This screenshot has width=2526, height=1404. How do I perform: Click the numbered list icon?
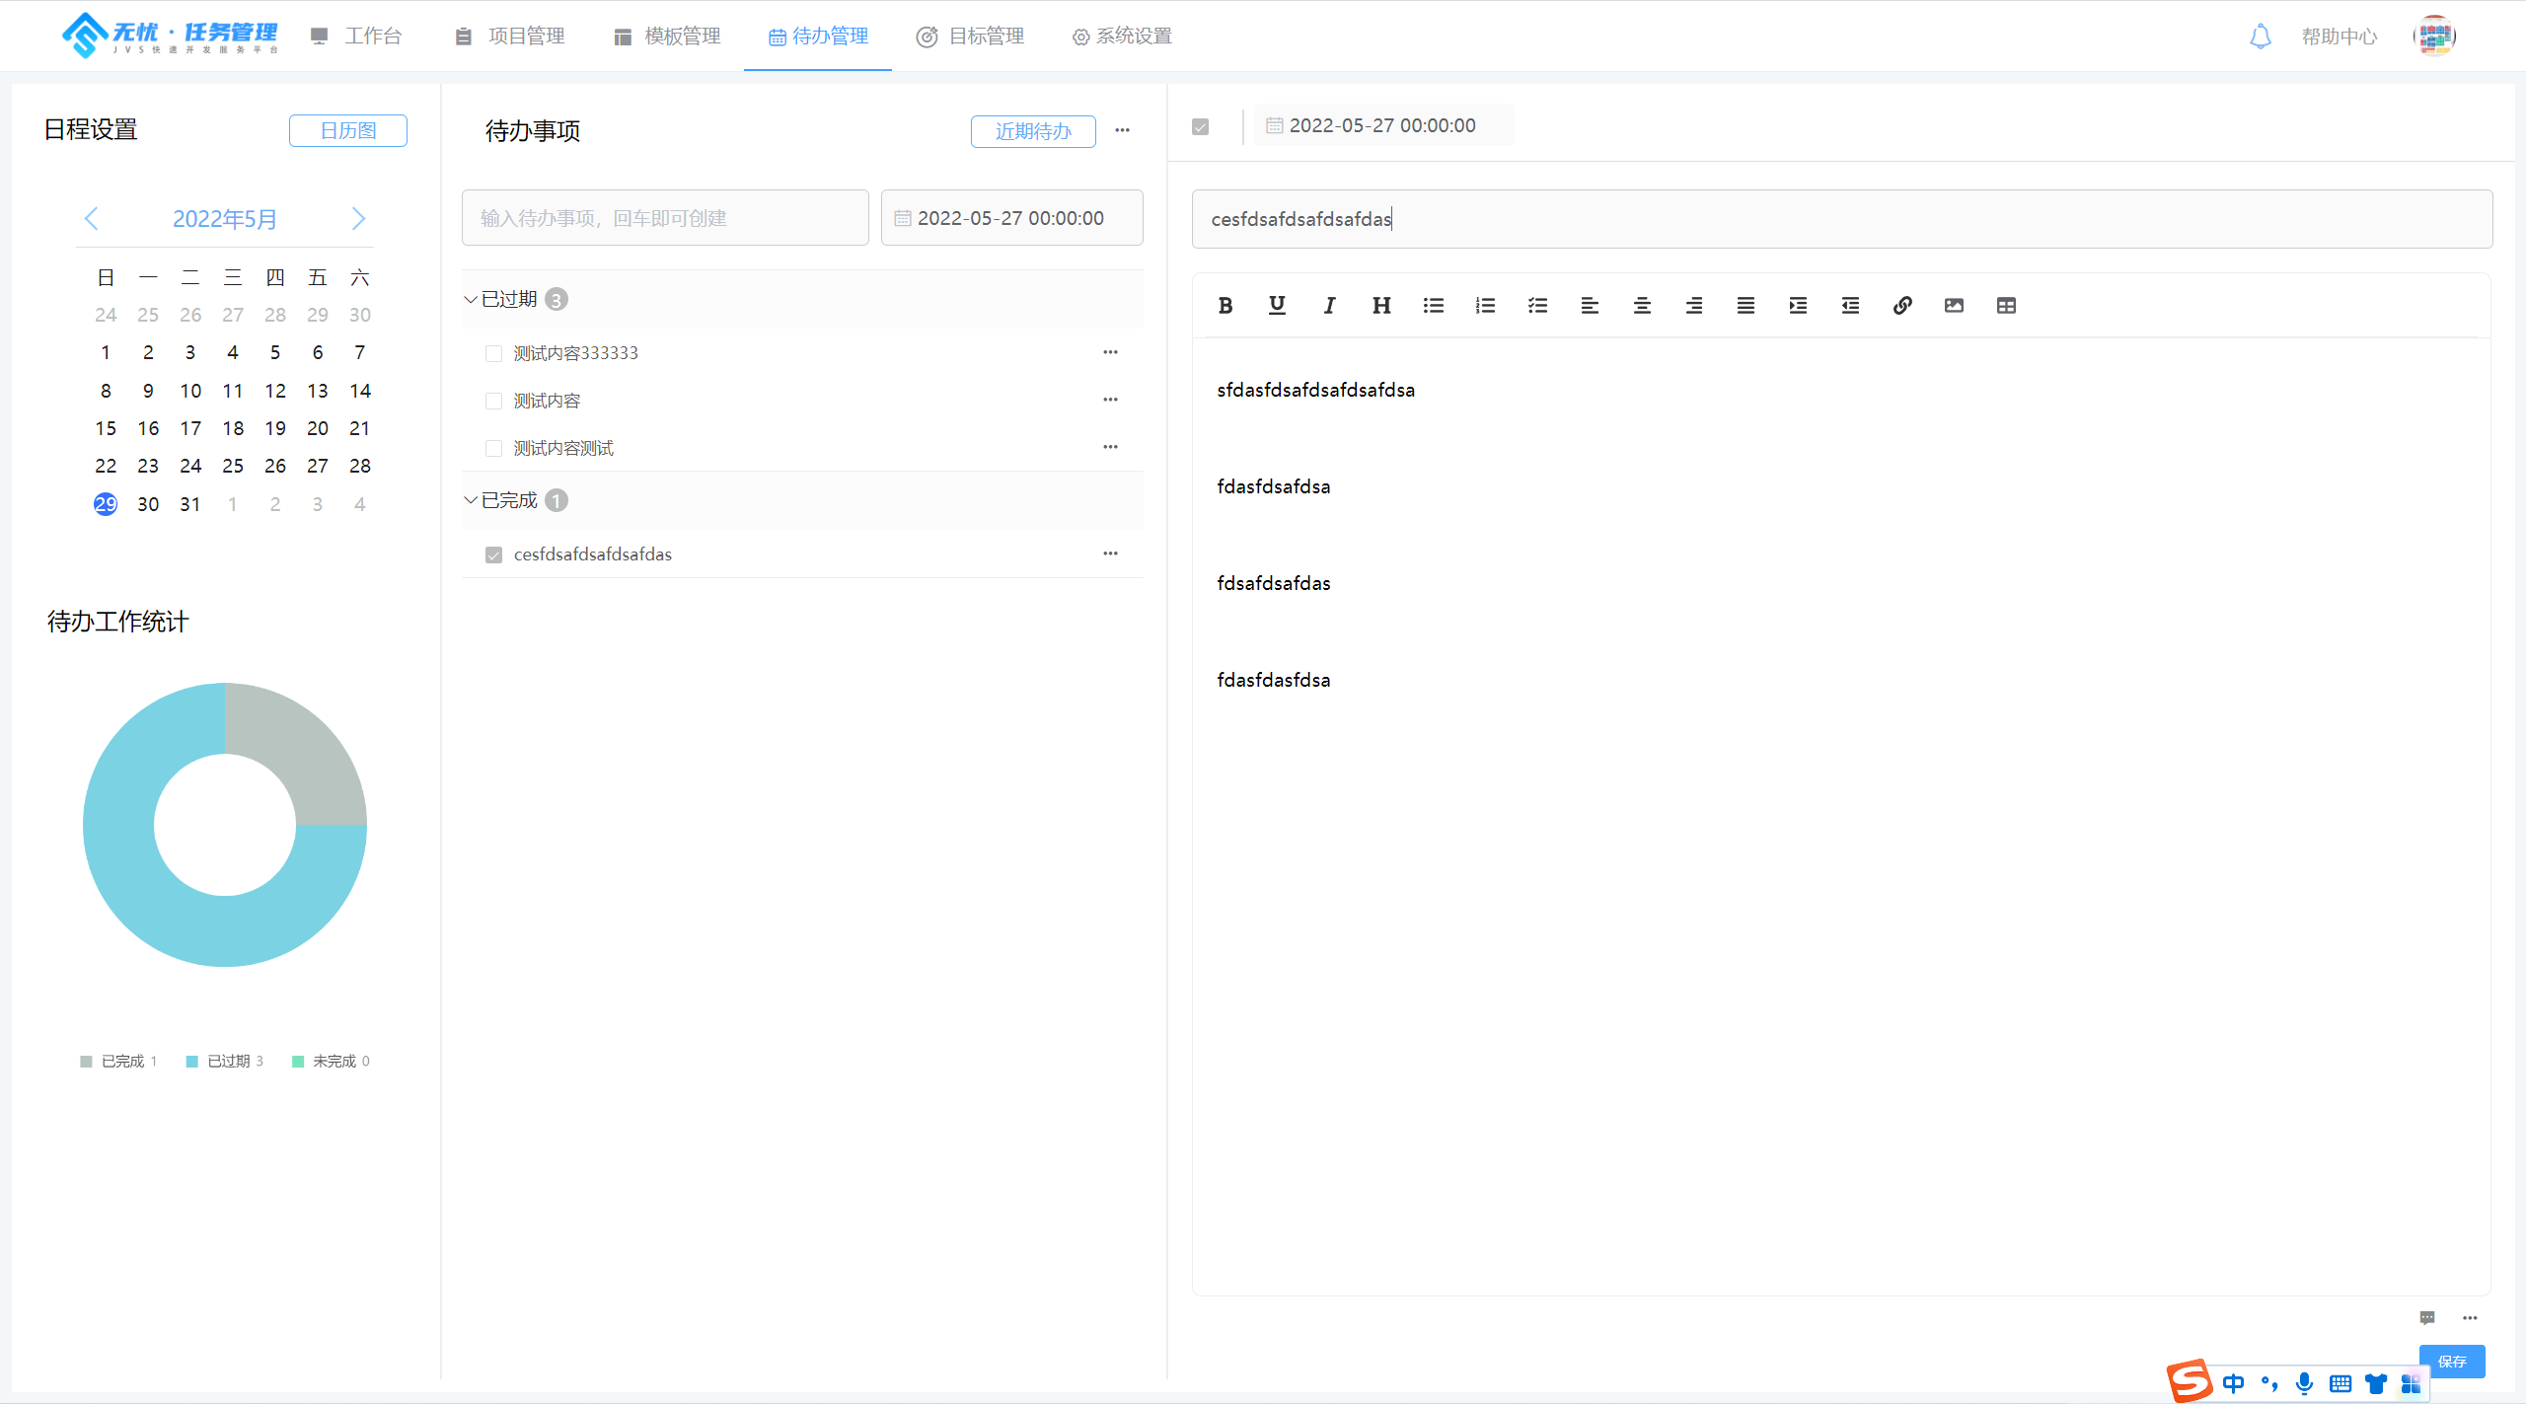point(1485,306)
